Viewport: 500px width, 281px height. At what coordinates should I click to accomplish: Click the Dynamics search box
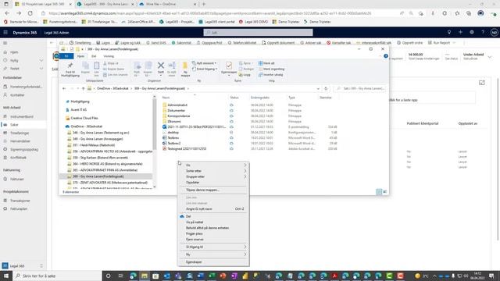259,33
